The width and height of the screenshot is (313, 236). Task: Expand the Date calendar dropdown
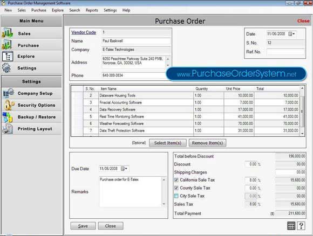(291, 34)
